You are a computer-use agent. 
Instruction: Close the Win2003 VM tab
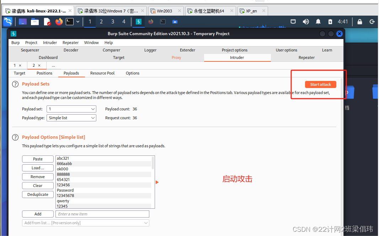click(x=179, y=11)
